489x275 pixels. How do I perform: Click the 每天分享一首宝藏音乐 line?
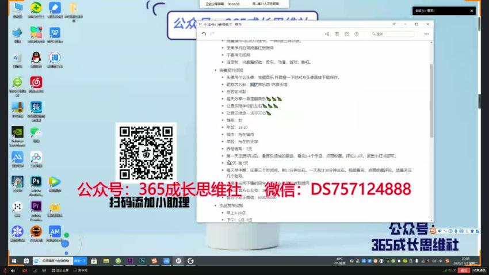point(254,98)
